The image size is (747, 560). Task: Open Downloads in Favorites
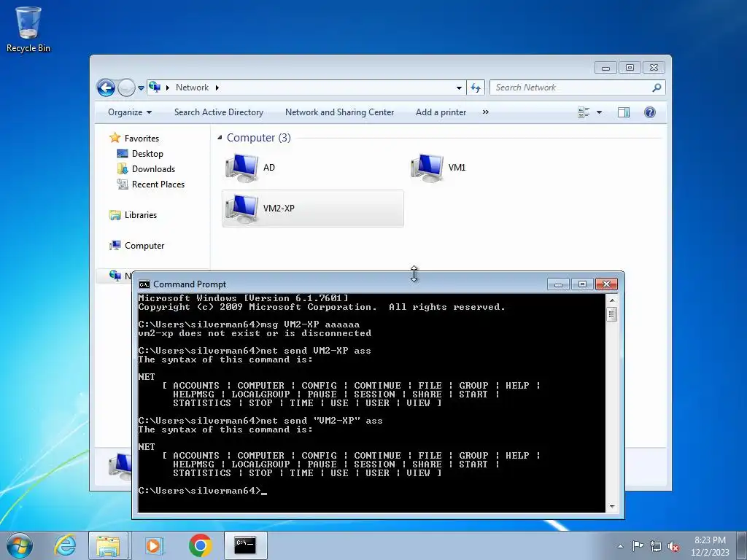[x=146, y=169]
